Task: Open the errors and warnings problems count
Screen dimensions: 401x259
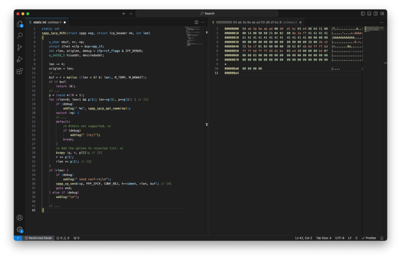Action: point(63,238)
